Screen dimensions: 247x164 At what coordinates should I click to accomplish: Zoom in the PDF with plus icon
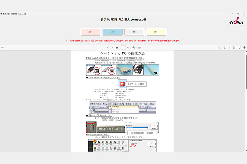pyautogui.click(x=112, y=47)
